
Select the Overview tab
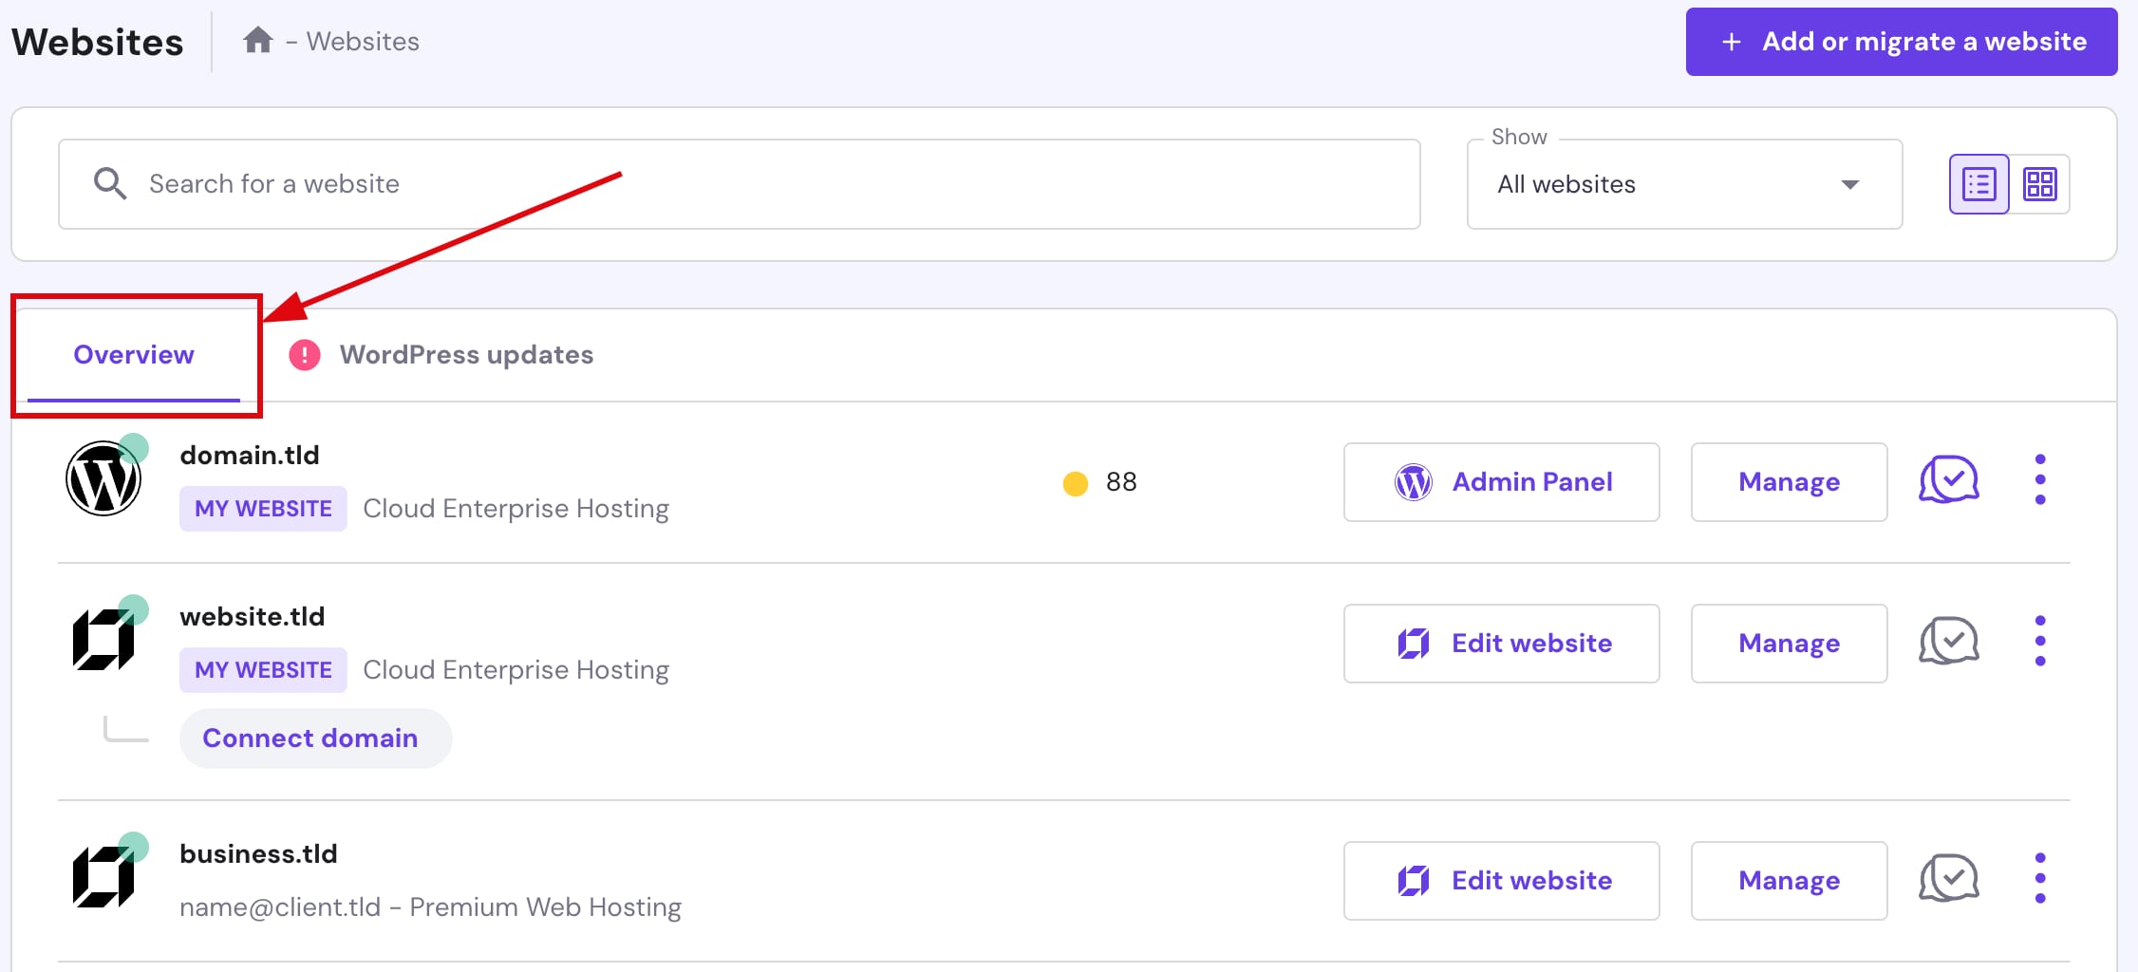click(133, 354)
